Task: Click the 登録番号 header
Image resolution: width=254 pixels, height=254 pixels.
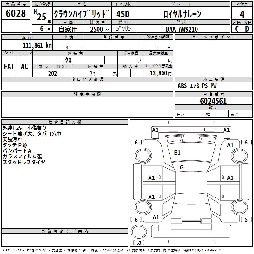Action: pos(114,37)
